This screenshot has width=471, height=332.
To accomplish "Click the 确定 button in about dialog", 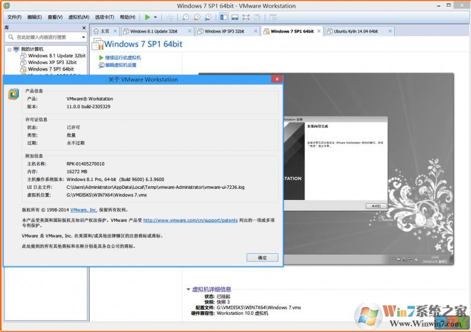I will coord(262,257).
